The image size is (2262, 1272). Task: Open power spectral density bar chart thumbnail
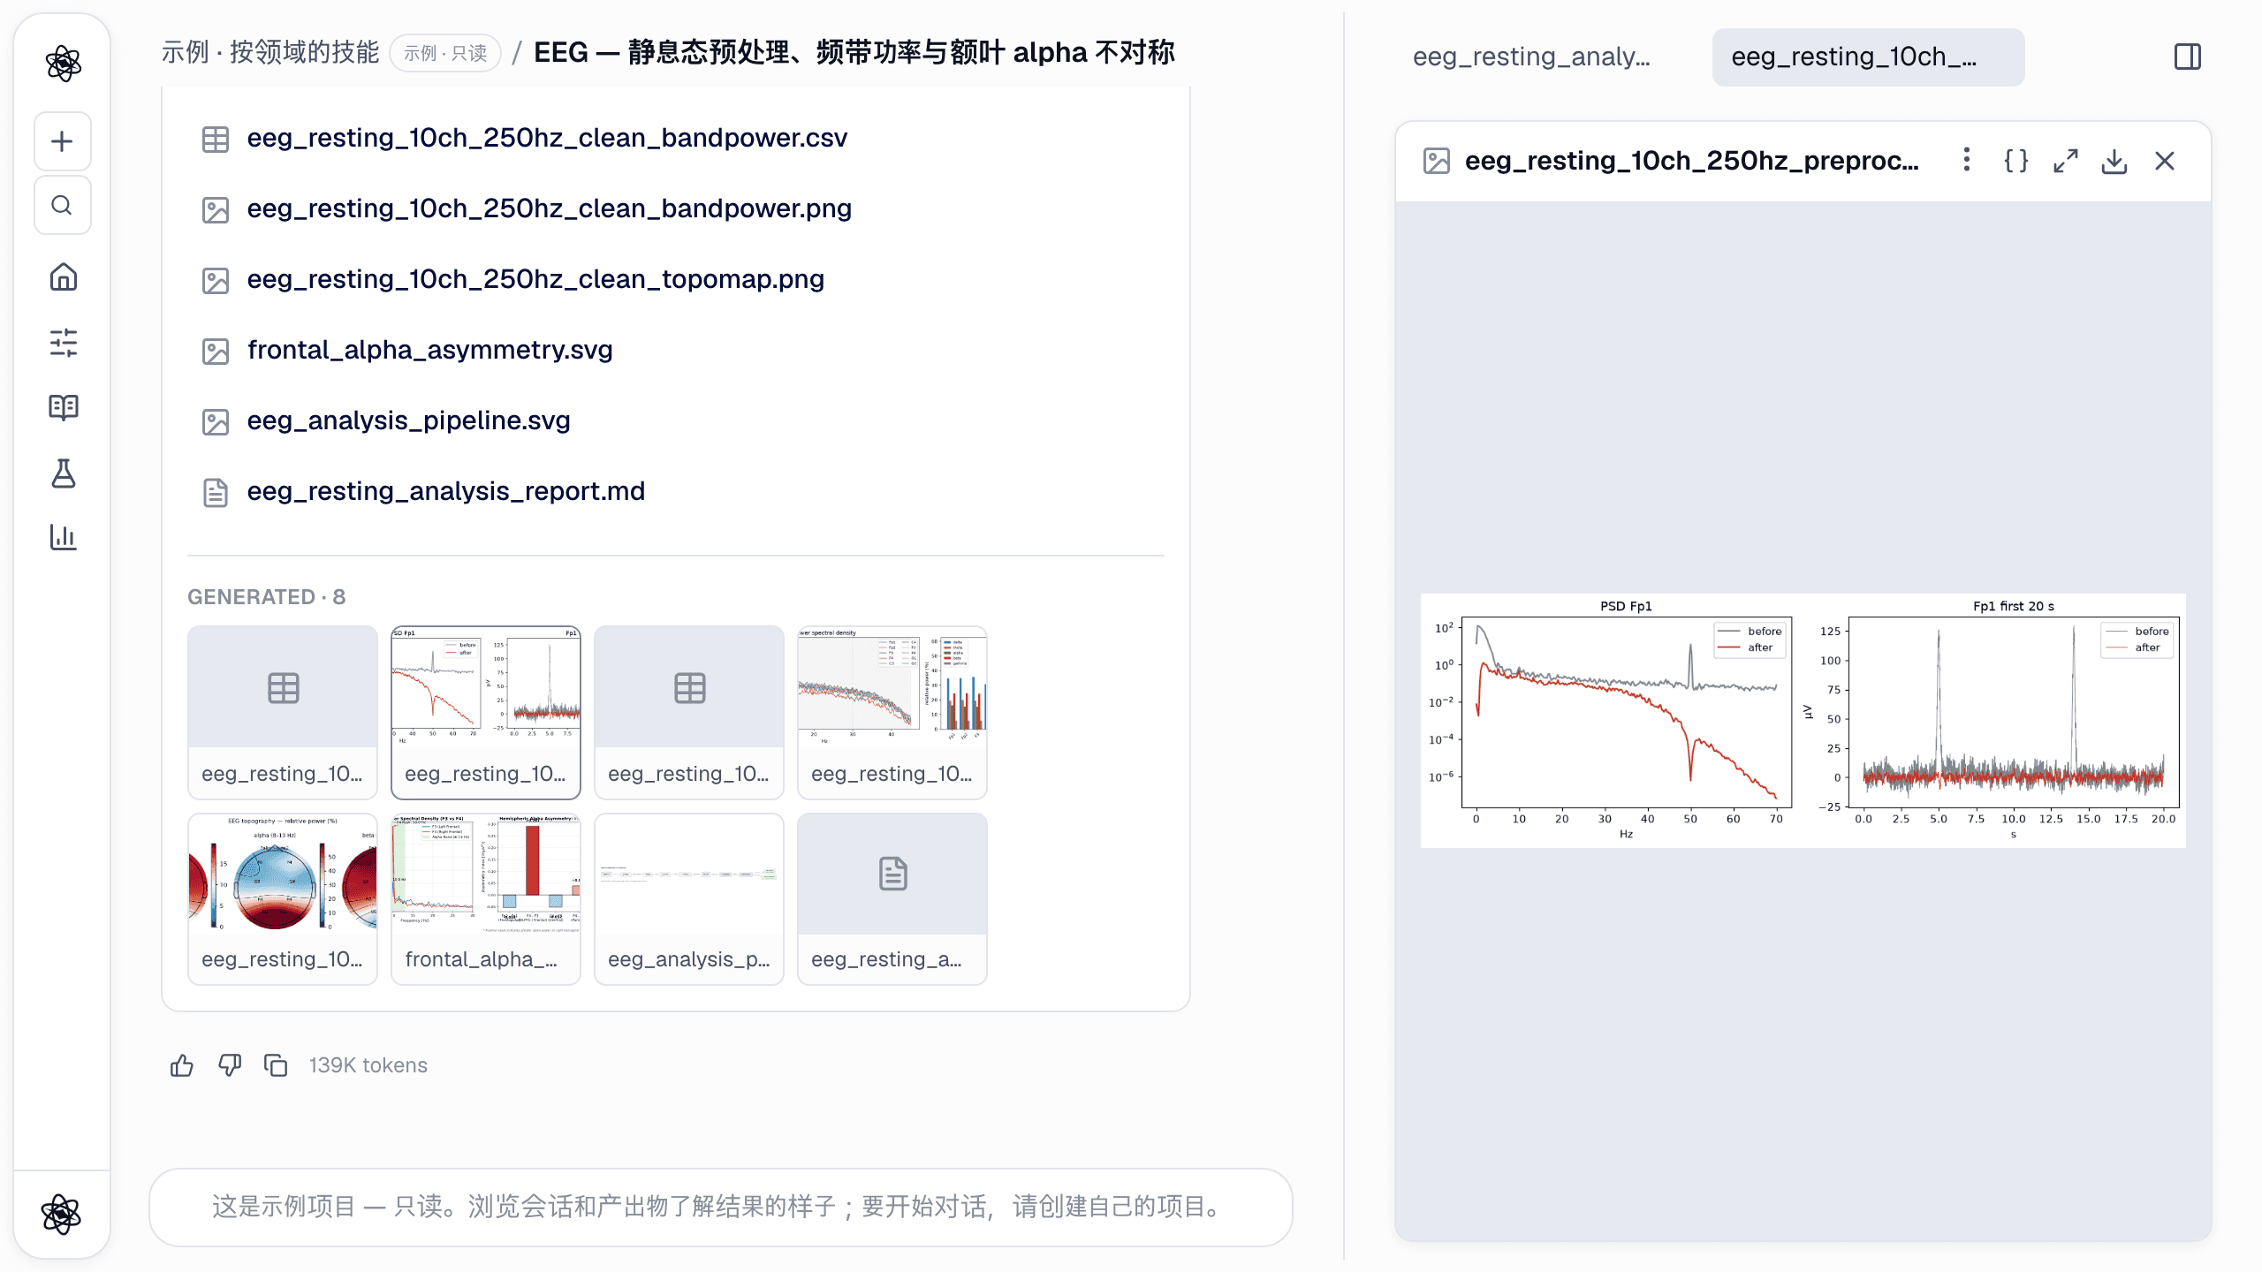click(x=892, y=712)
